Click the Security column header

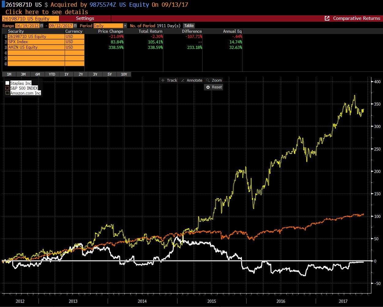(16, 31)
